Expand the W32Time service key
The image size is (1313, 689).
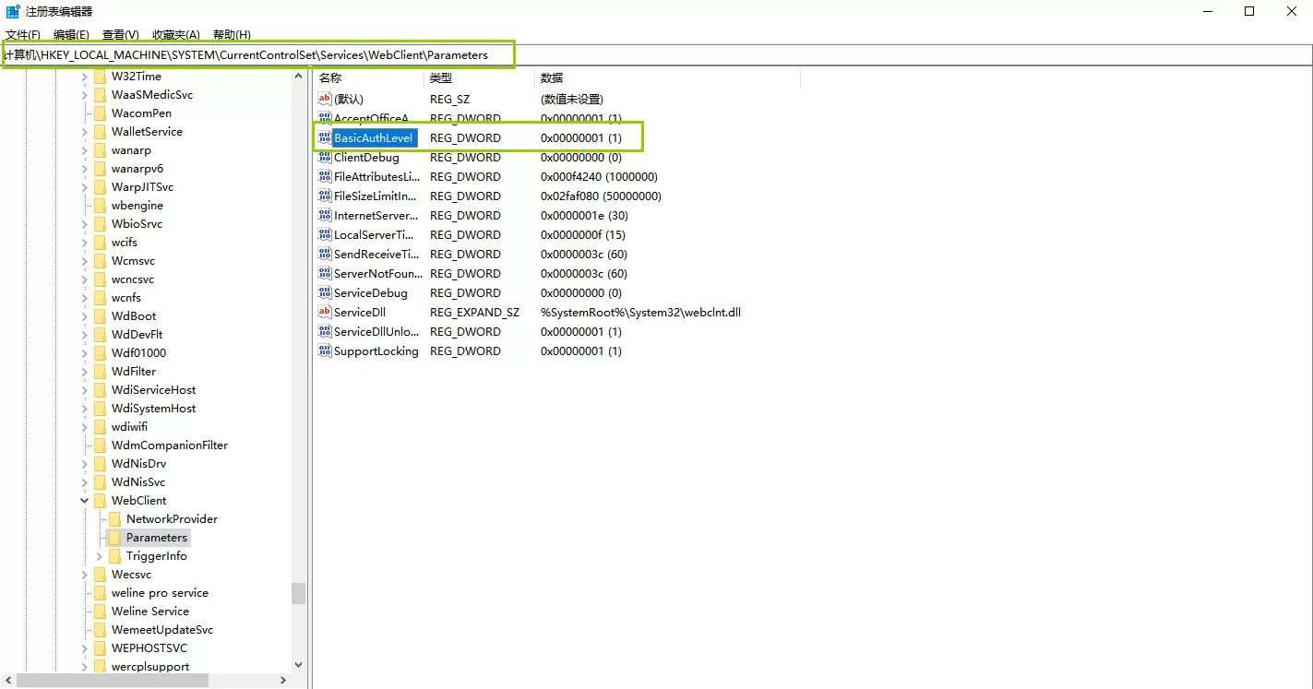coord(85,77)
